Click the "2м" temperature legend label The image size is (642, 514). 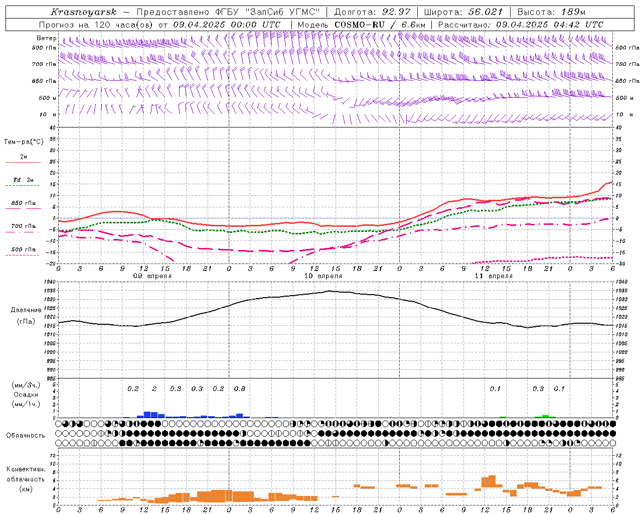pos(24,157)
